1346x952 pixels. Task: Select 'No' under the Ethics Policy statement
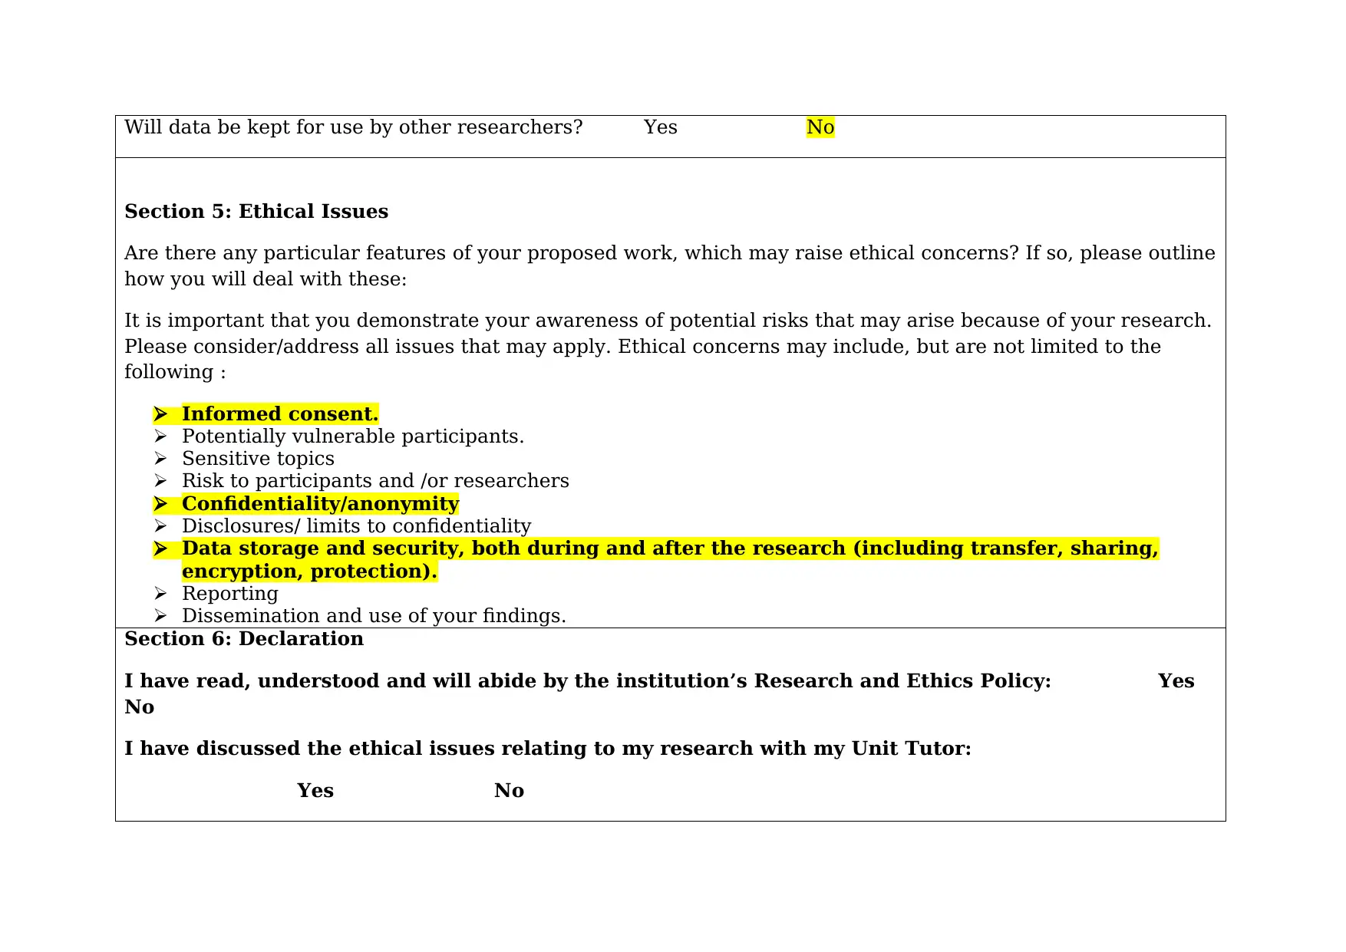pos(140,707)
